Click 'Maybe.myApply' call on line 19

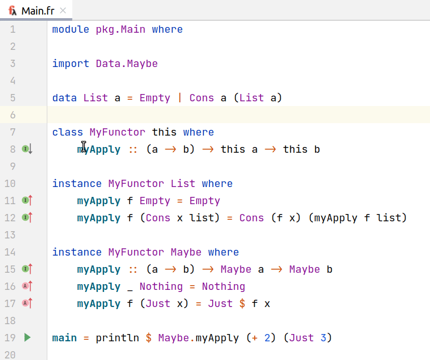click(199, 338)
